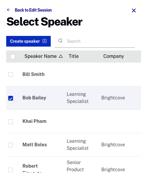Click the Create speaker button
Image resolution: width=141 pixels, height=173 pixels.
(x=28, y=41)
